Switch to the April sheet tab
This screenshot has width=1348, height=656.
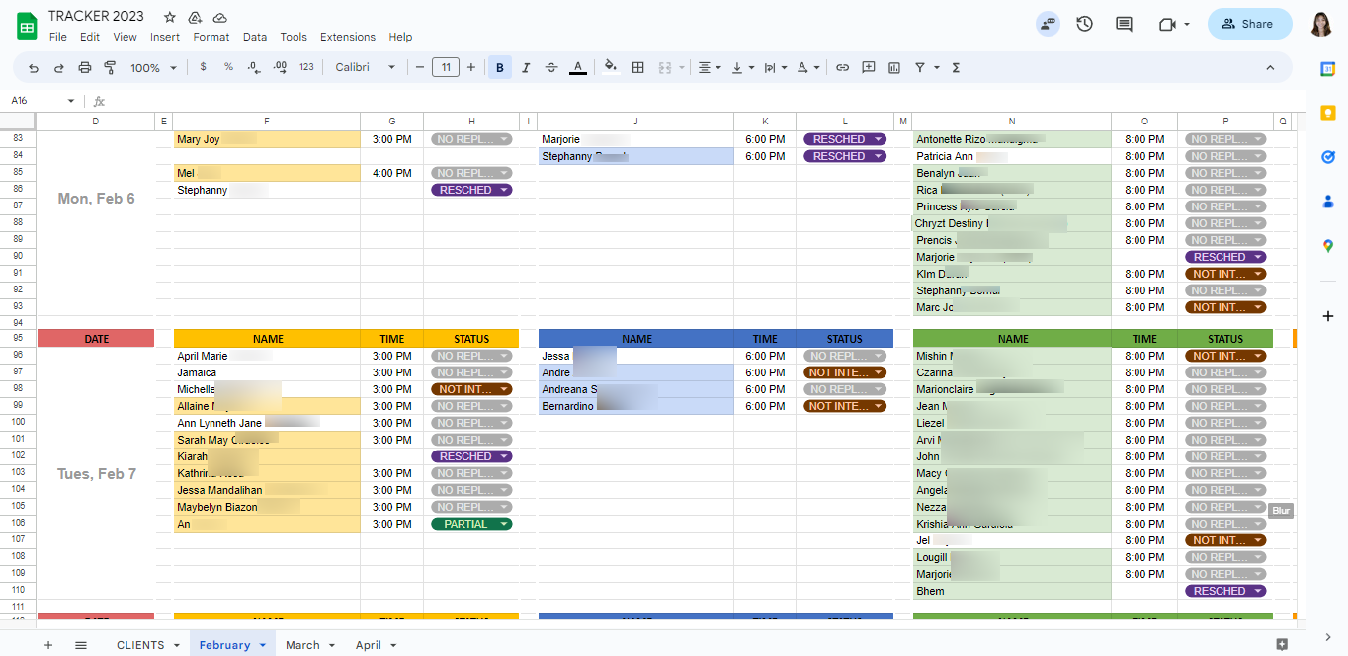point(376,645)
